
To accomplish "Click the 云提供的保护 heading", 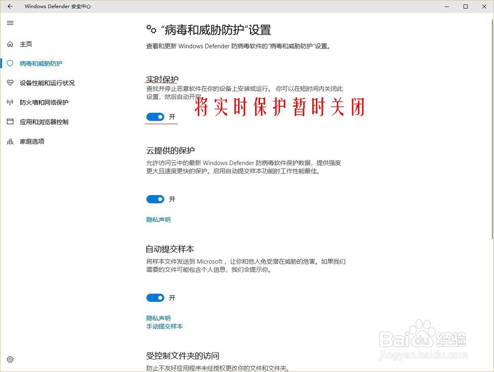I will (170, 151).
